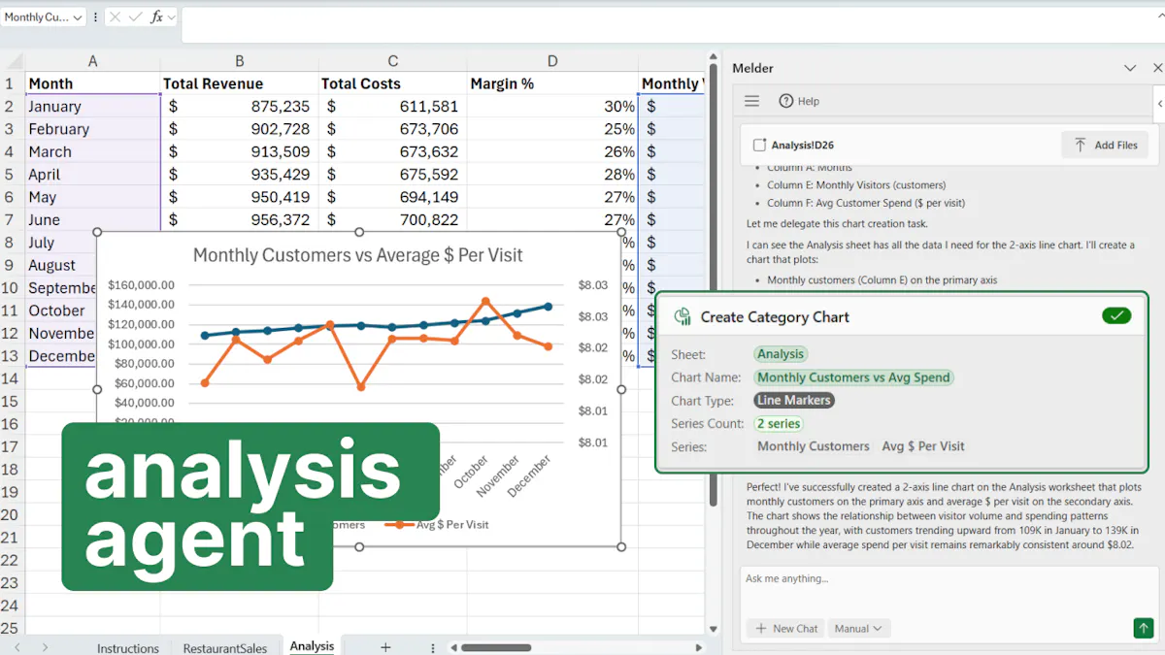Click the Select All corner triangle
1165x655 pixels.
13,61
